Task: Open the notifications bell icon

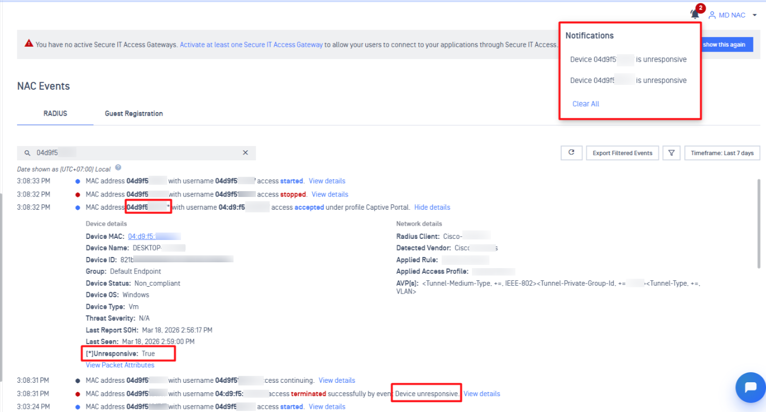Action: (695, 14)
